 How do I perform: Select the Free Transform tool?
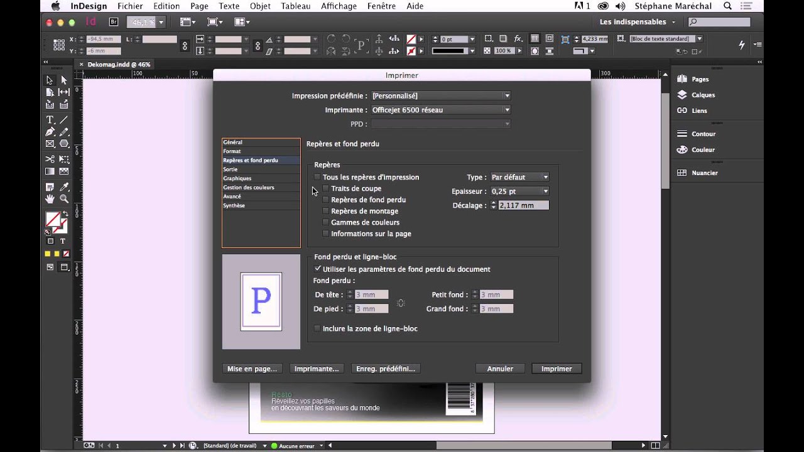[63, 159]
